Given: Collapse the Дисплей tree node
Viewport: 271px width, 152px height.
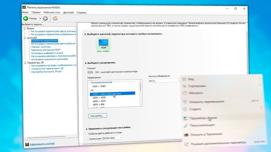Looking at the screenshot, I should click(x=25, y=38).
